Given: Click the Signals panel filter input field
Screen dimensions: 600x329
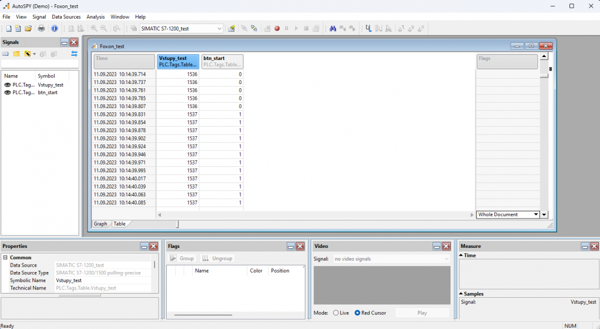Looking at the screenshot, I should point(40,64).
